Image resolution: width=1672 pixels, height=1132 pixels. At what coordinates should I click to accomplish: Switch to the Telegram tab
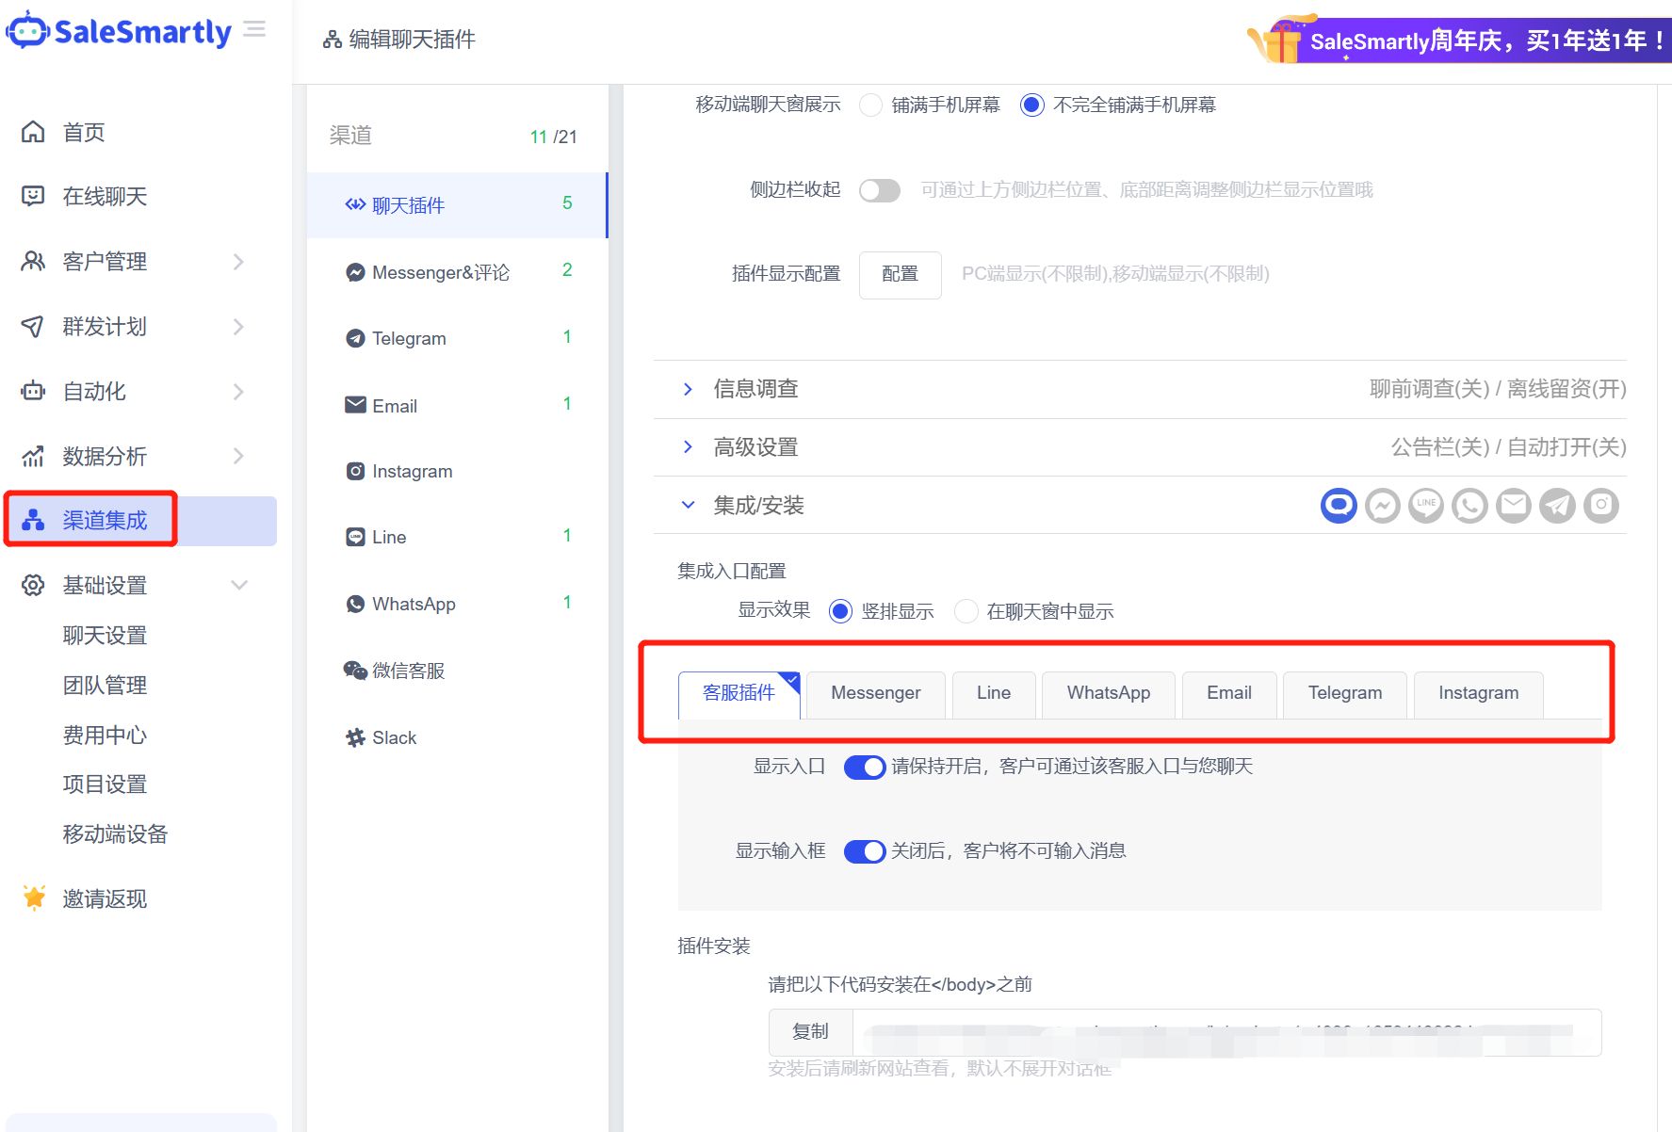pyautogui.click(x=1345, y=693)
